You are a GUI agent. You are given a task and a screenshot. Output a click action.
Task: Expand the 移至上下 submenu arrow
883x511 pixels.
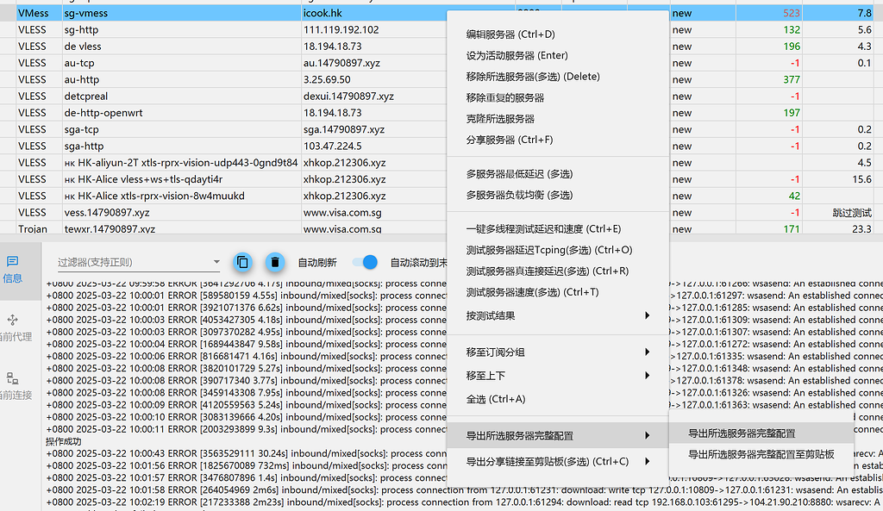pos(647,376)
